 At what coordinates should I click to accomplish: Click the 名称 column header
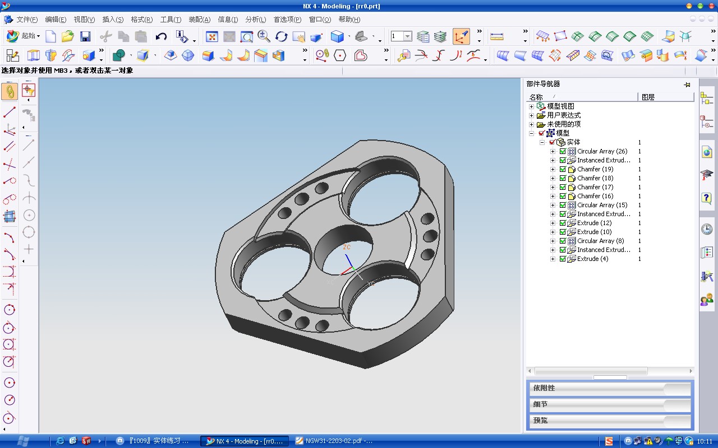coord(582,97)
